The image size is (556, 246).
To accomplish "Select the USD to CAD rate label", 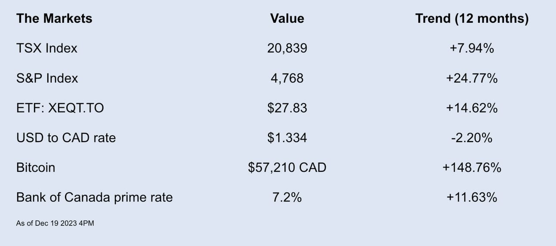I will [66, 138].
